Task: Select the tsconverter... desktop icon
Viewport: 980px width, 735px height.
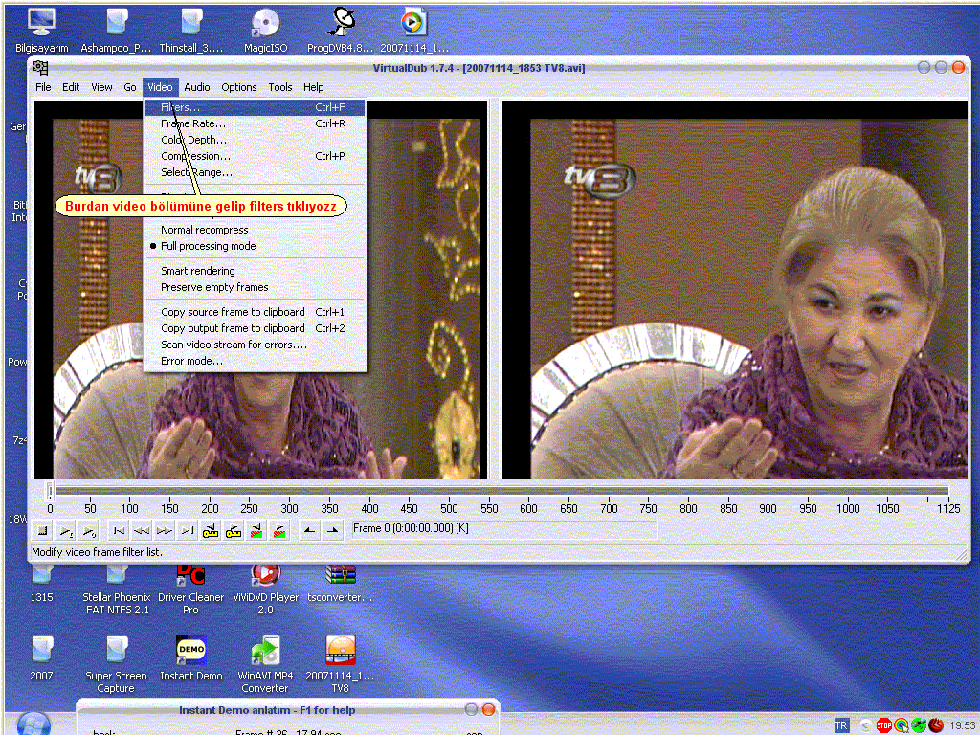Action: point(340,584)
